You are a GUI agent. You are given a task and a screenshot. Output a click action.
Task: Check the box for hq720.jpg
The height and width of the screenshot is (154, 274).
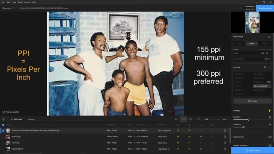pyautogui.click(x=3, y=143)
